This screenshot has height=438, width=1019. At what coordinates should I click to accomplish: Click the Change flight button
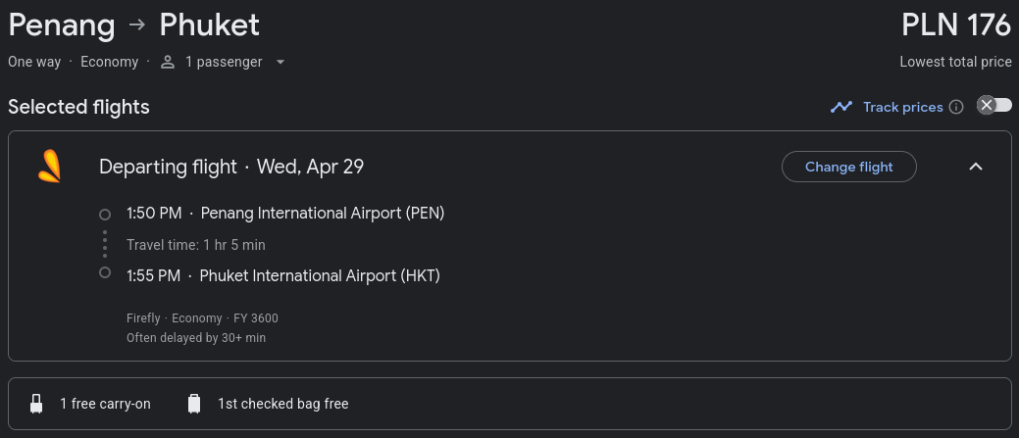coord(848,167)
